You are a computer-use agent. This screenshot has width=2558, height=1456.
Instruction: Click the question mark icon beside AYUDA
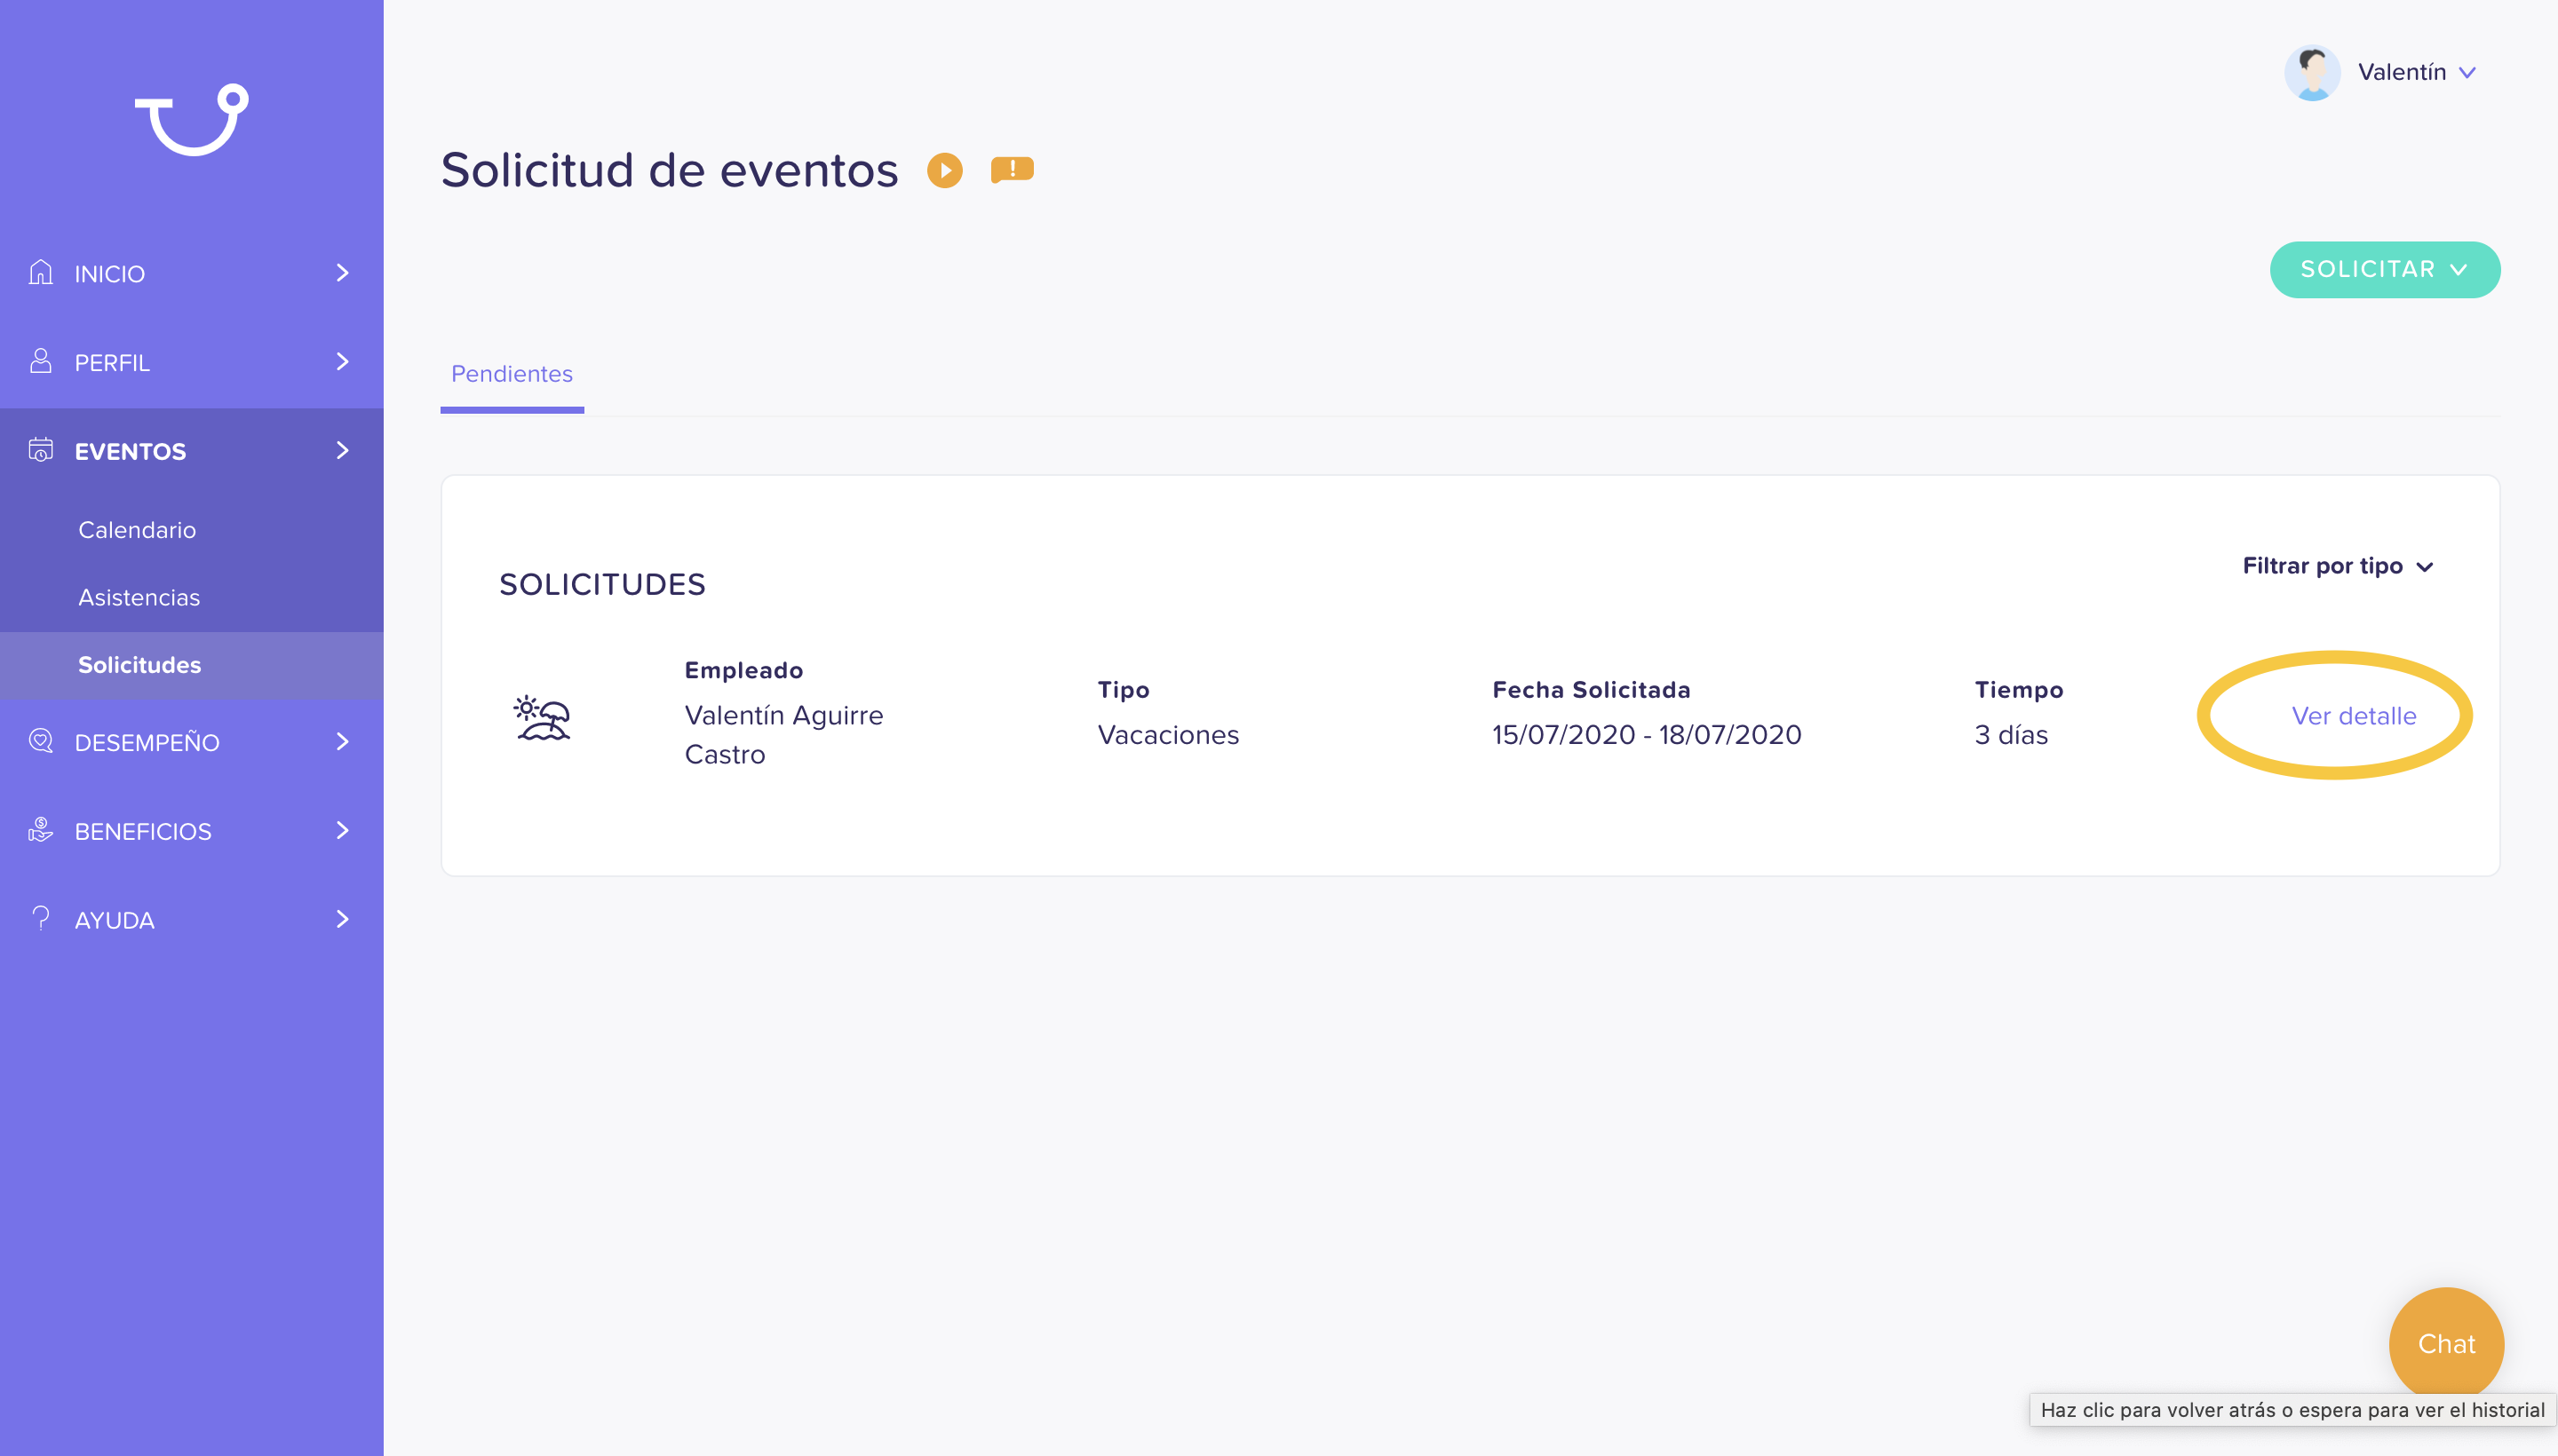[x=41, y=918]
